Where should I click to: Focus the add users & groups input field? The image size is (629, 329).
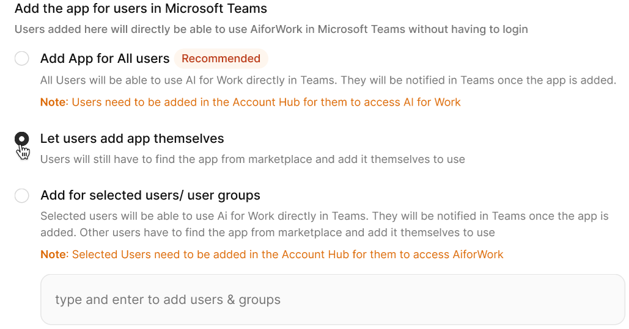(x=333, y=300)
